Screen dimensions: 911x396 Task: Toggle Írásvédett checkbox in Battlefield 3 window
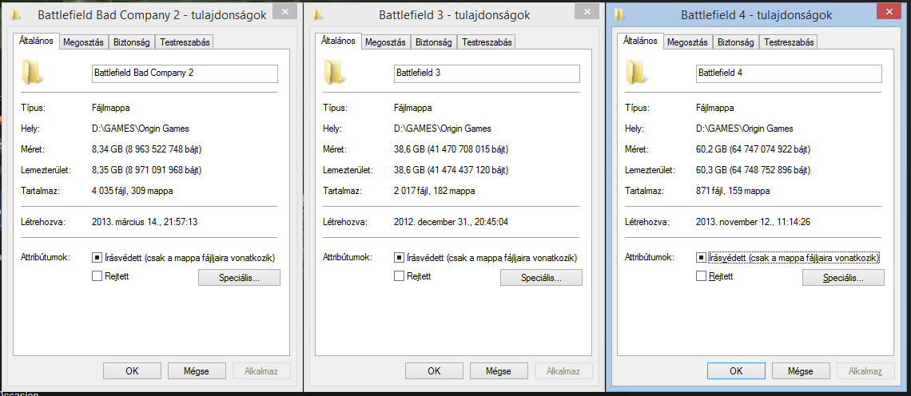coord(399,257)
